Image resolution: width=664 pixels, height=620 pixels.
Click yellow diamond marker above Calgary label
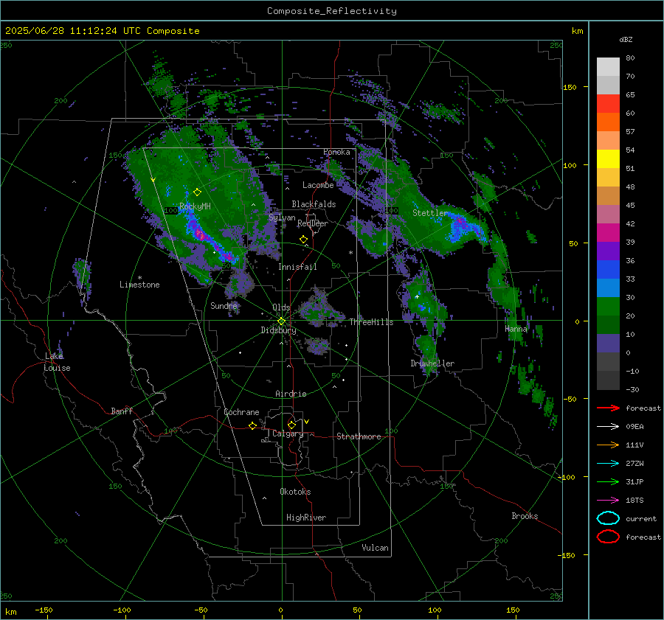[291, 425]
